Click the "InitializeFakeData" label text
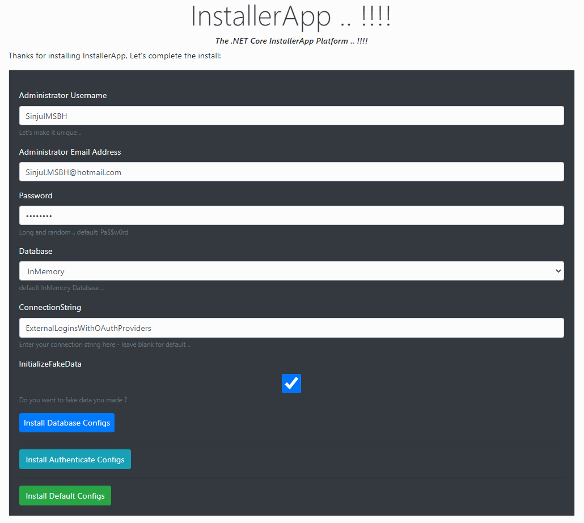 (x=50, y=364)
